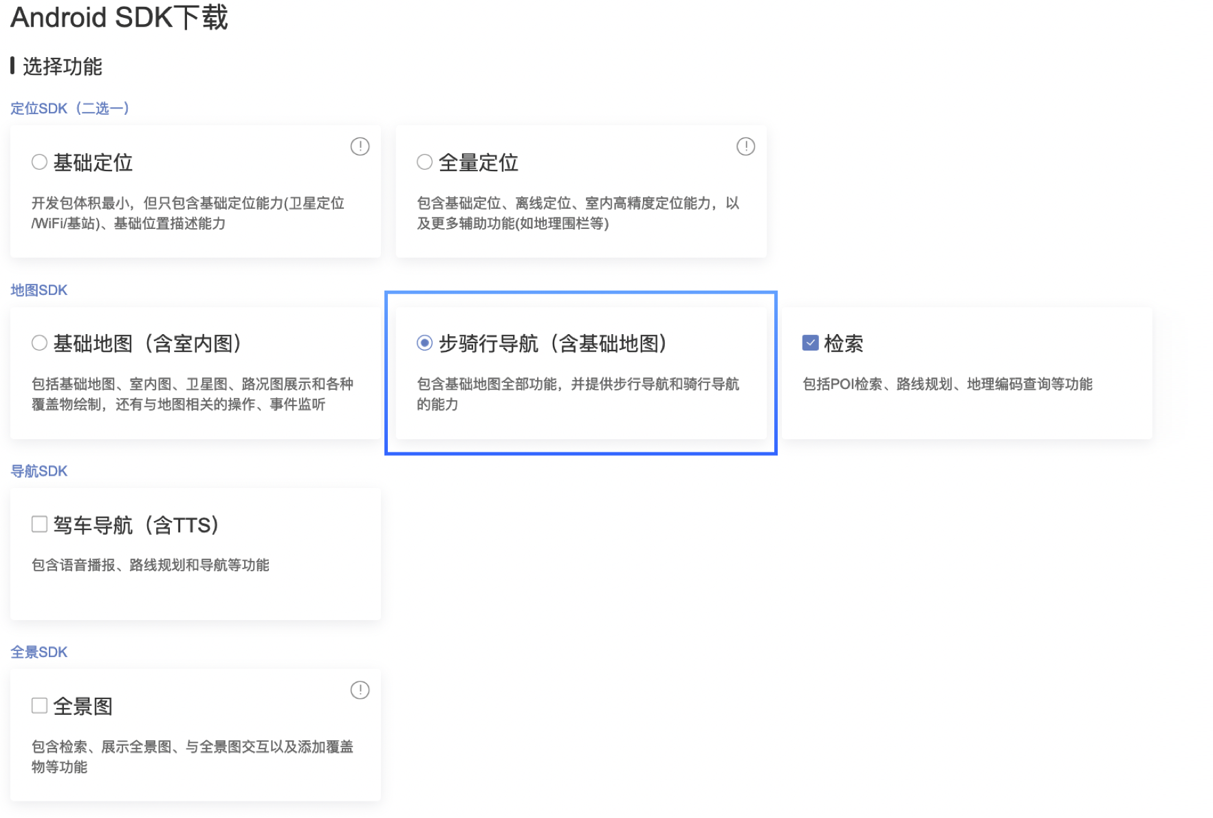This screenshot has height=818, width=1213.
Task: Open the 地图SDK section link
Action: [x=39, y=290]
